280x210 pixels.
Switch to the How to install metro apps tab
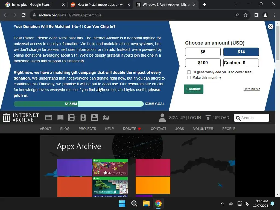pyautogui.click(x=101, y=5)
